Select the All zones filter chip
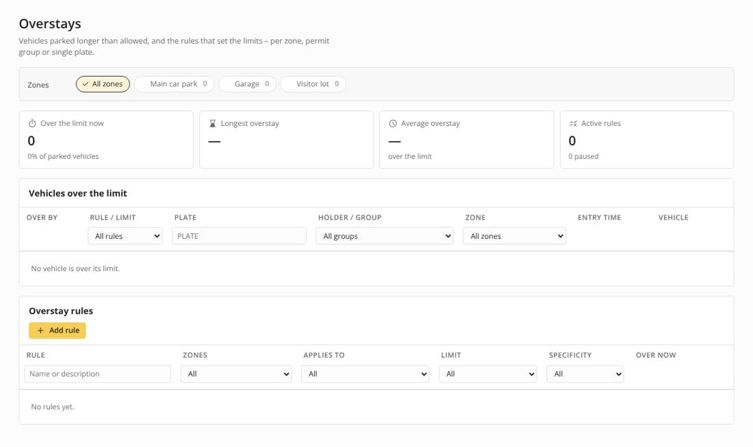The width and height of the screenshot is (753, 447). coord(103,84)
